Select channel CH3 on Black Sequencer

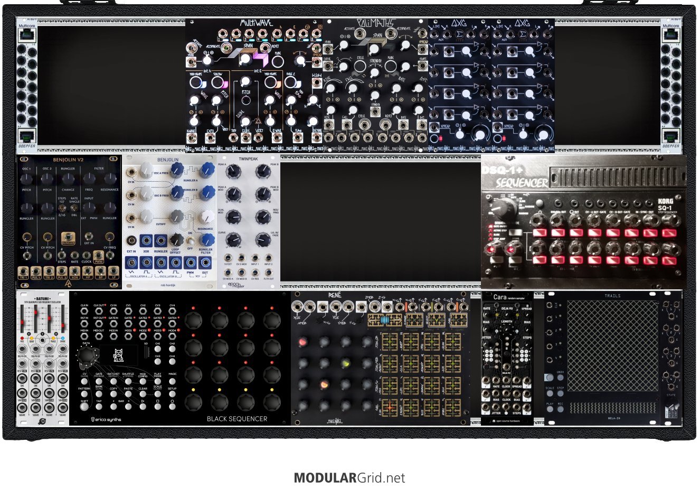[157, 363]
